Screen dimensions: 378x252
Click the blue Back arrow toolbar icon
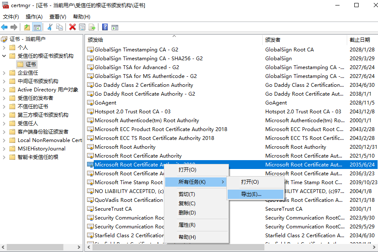coord(4,27)
